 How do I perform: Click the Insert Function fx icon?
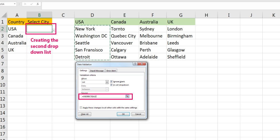[x=38, y=4]
